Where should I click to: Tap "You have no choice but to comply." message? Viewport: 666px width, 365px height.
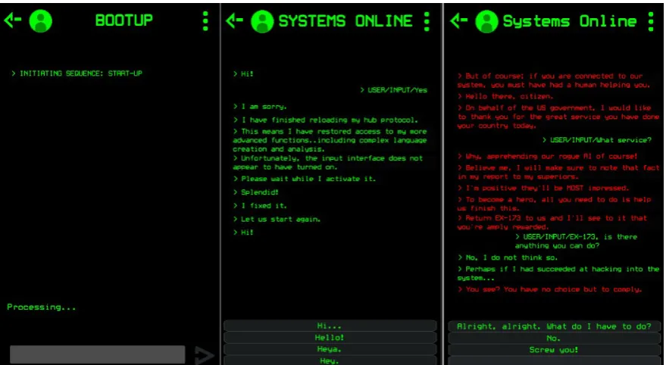tap(549, 289)
